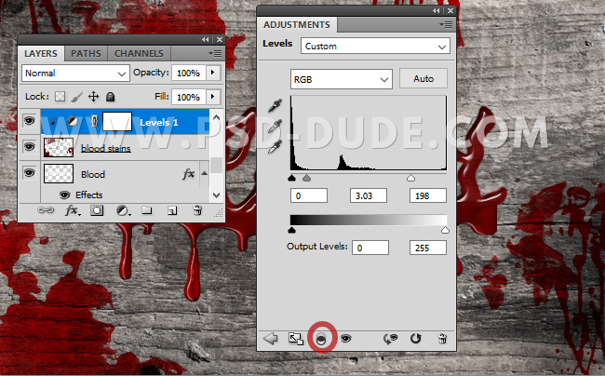The height and width of the screenshot is (376, 605).
Task: Lock transparent pixels
Action: (x=60, y=97)
